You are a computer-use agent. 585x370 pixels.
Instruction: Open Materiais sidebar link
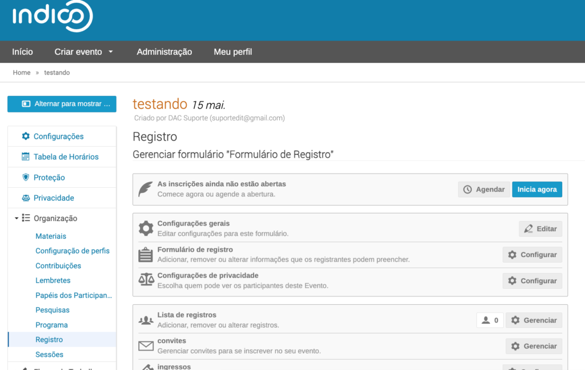point(51,236)
